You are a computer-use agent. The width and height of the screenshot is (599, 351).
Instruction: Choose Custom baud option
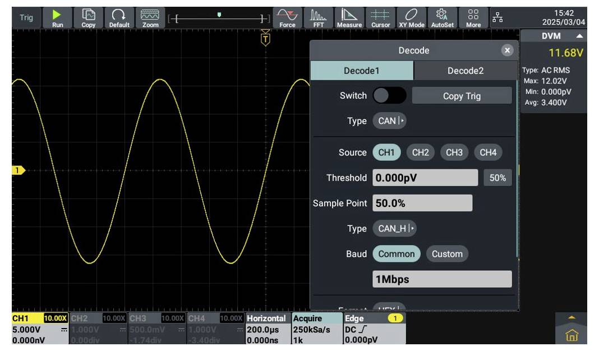pyautogui.click(x=447, y=254)
